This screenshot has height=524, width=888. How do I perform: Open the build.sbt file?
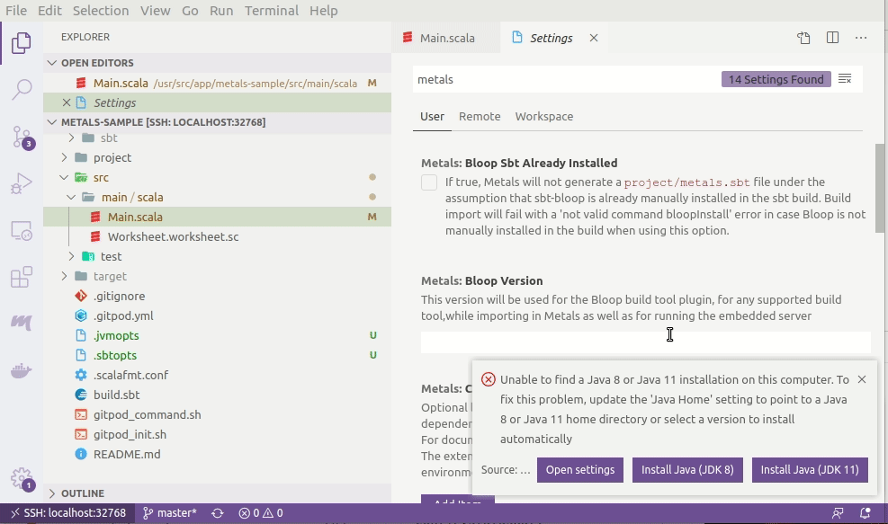tap(217, 395)
